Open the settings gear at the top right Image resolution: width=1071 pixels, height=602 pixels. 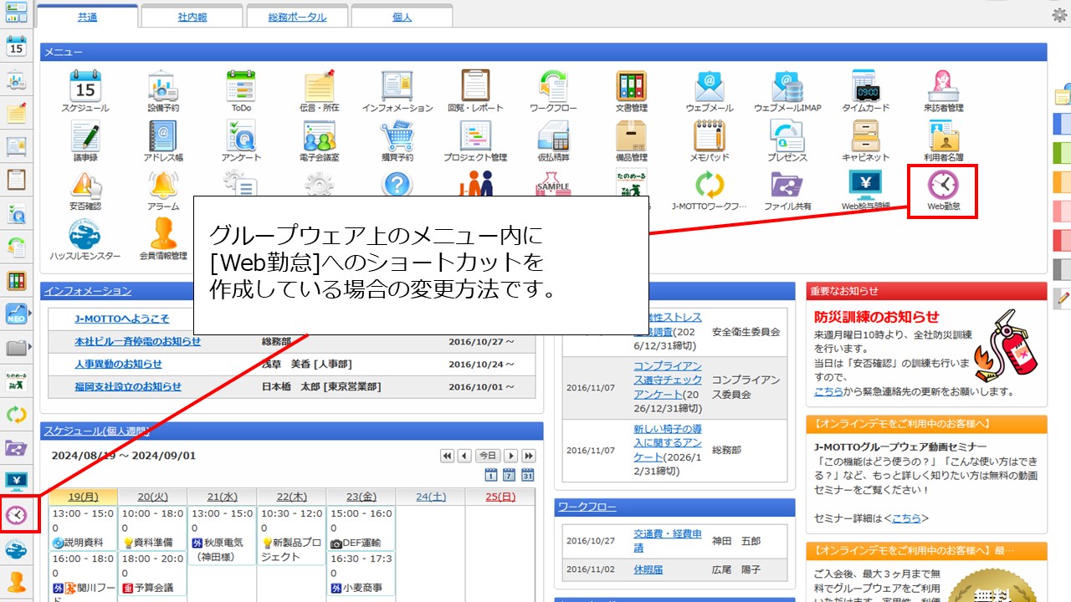[x=1058, y=14]
